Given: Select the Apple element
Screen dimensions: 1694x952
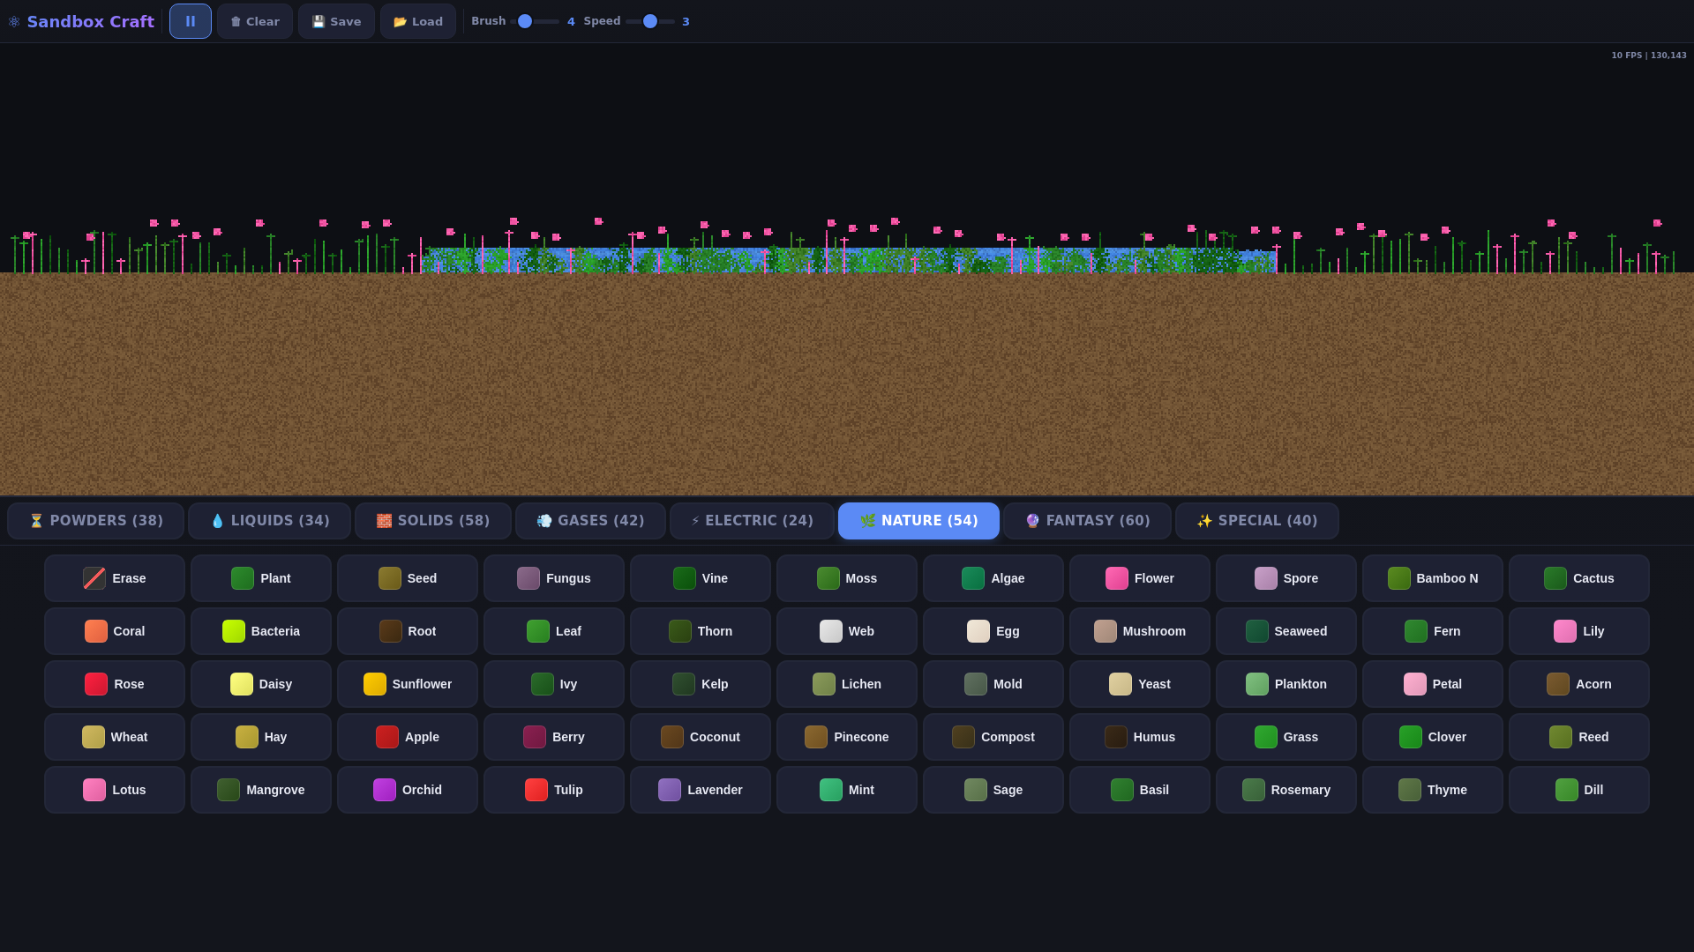Looking at the screenshot, I should tap(408, 737).
